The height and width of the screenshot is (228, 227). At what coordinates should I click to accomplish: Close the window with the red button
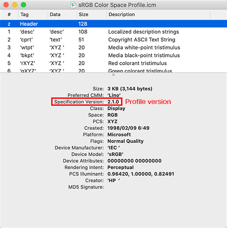click(6, 5)
